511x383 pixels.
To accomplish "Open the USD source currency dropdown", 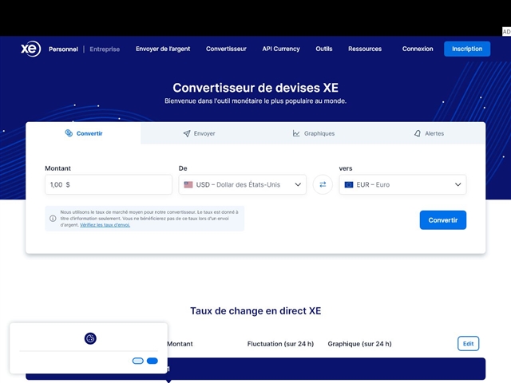I will [242, 184].
